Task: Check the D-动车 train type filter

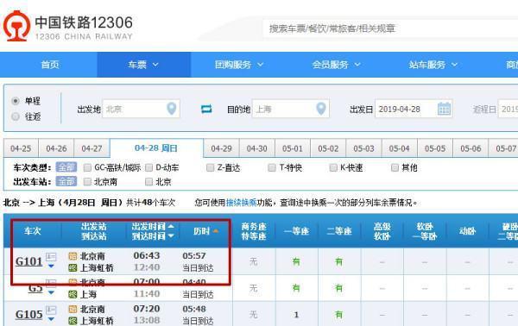Action: [149, 167]
